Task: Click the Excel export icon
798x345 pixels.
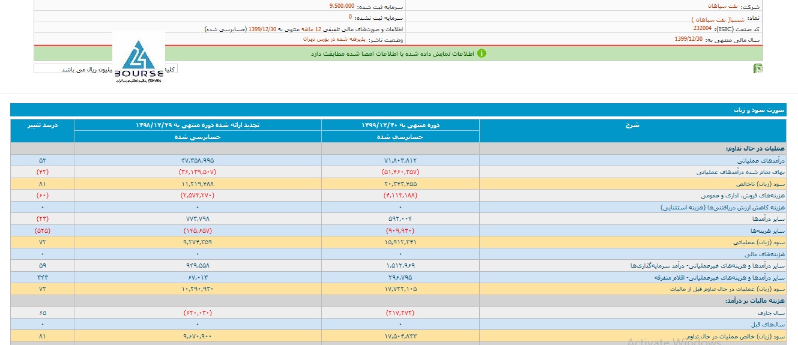Action: coord(758,69)
